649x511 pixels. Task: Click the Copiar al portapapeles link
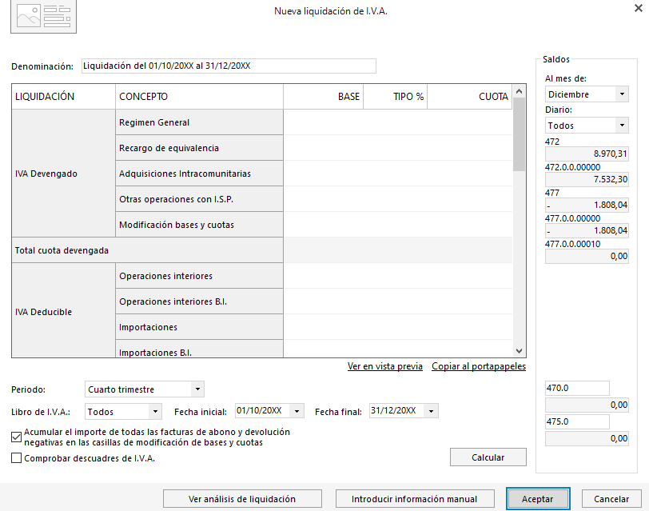479,366
